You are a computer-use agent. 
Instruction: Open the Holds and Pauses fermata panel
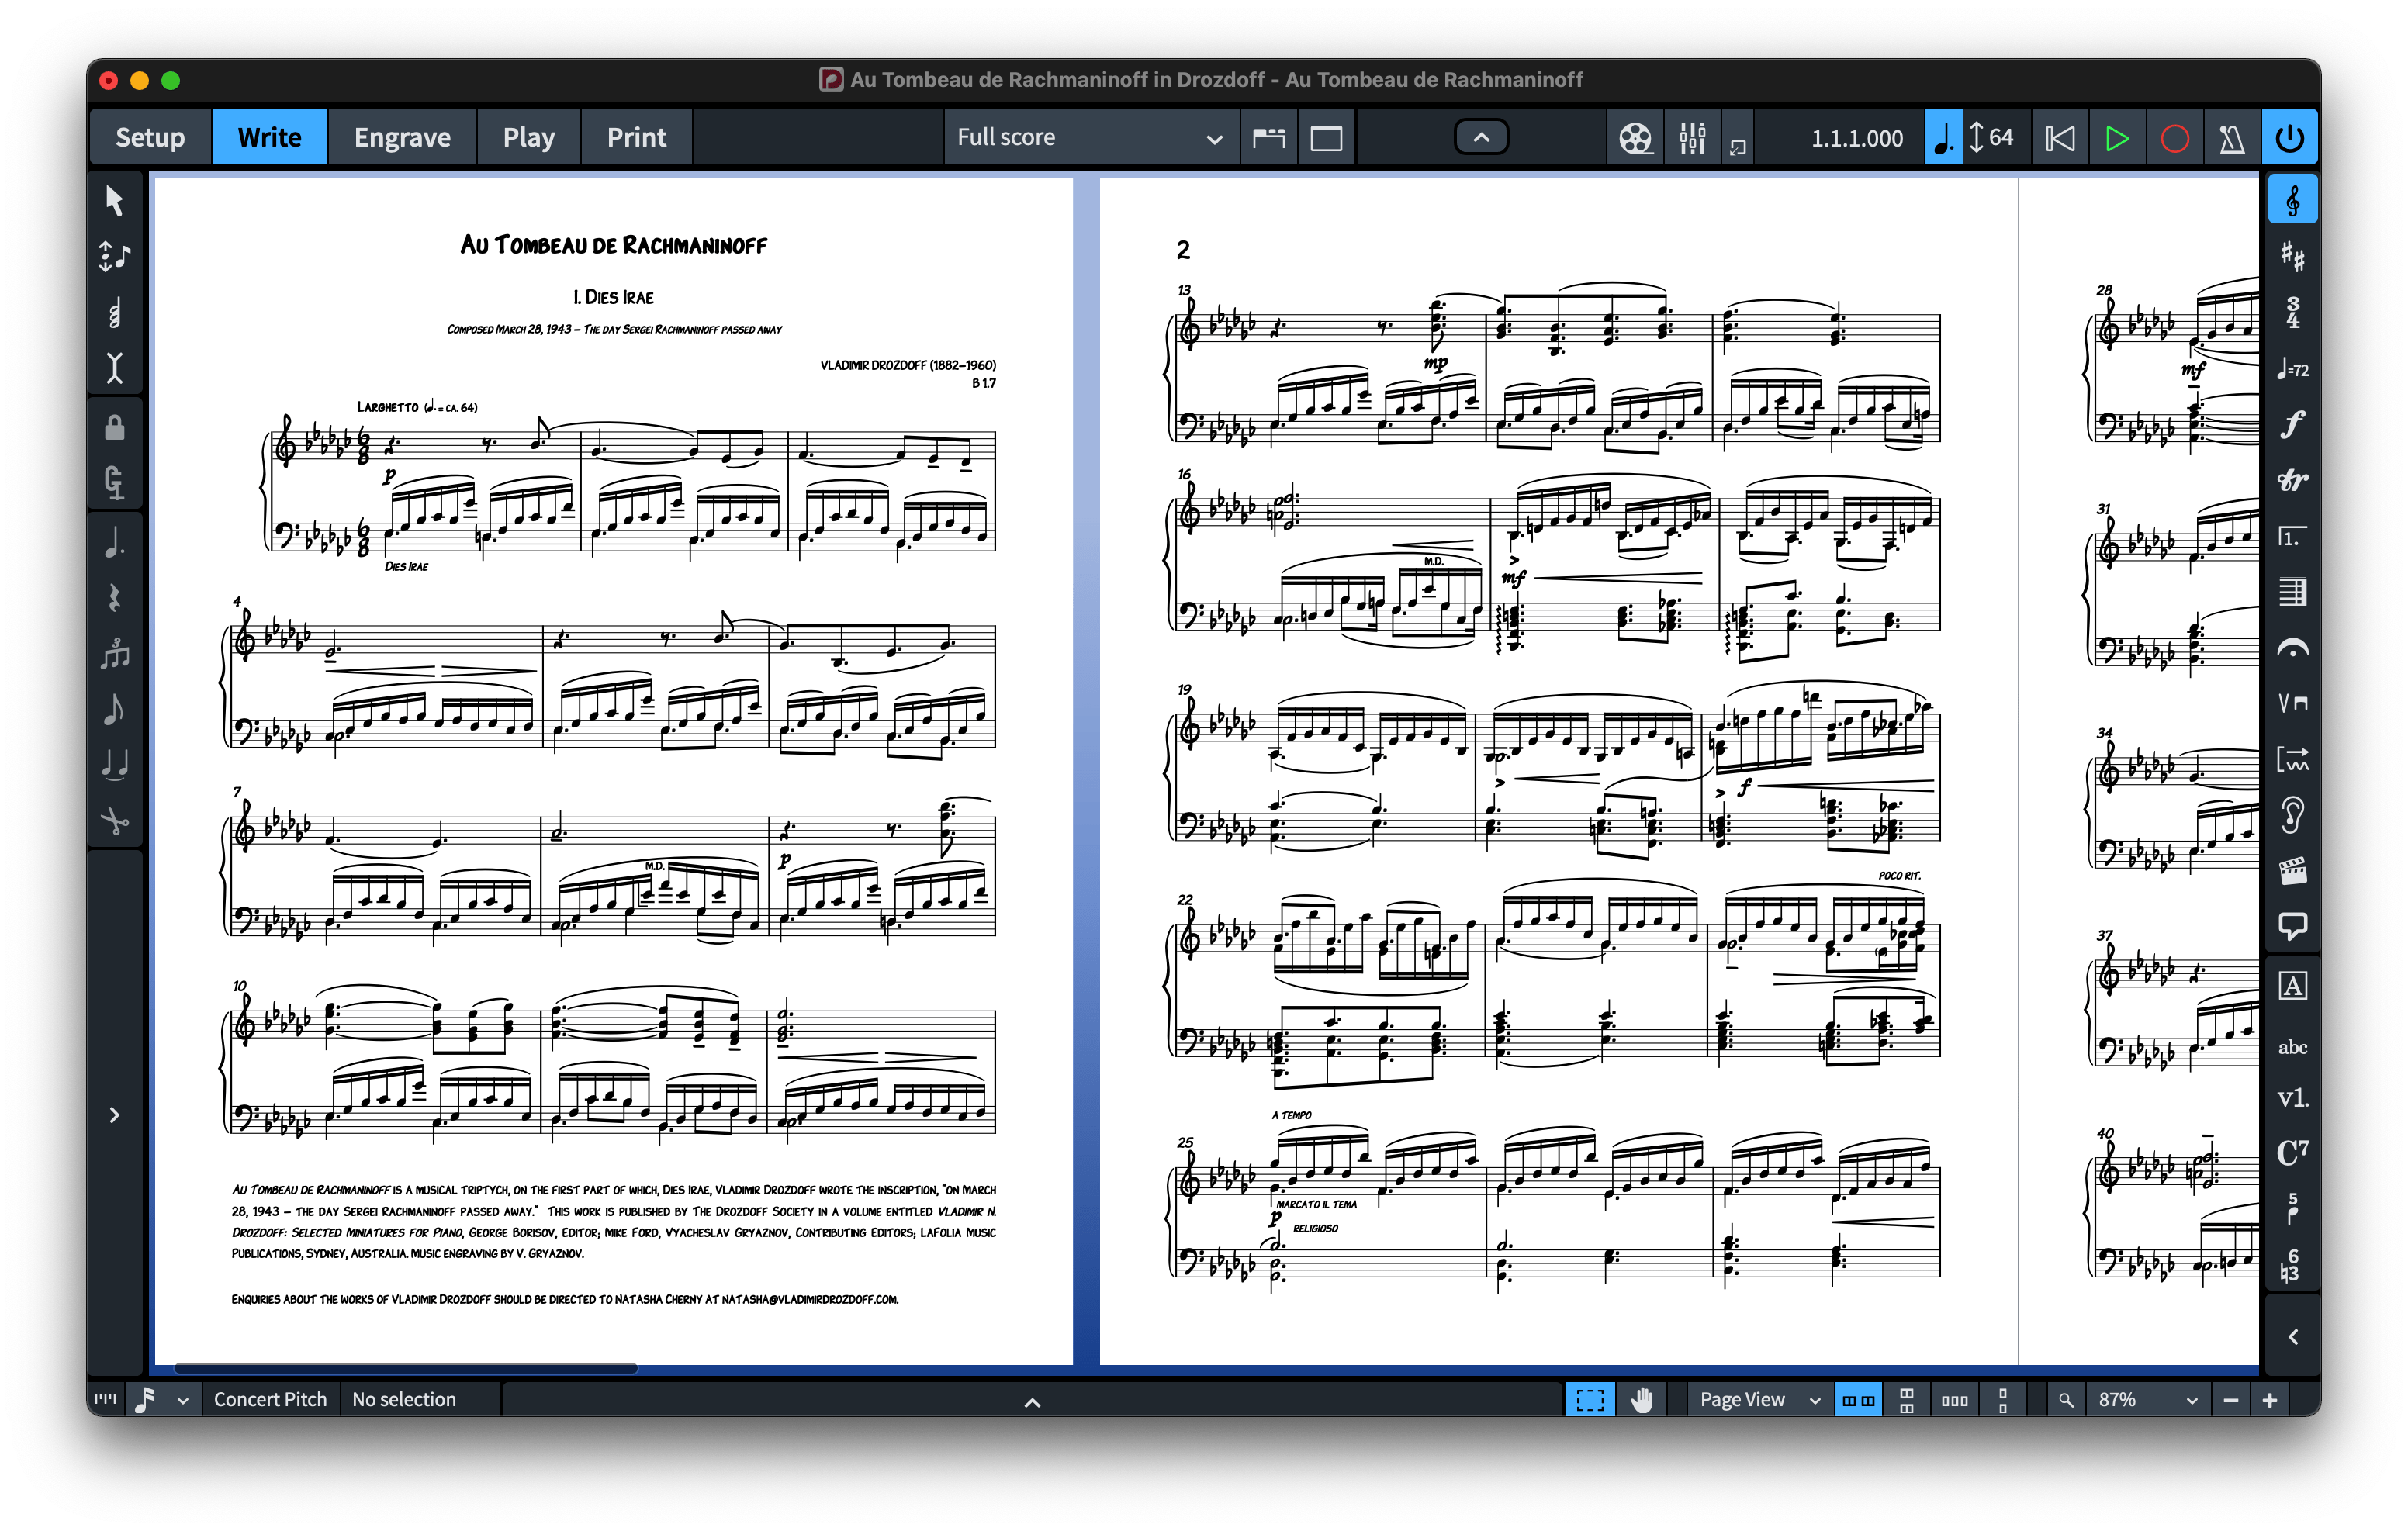(2292, 649)
